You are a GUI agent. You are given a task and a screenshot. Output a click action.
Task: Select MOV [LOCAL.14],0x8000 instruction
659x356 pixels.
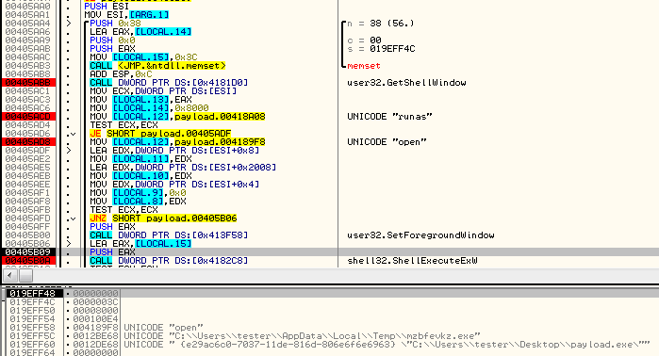pyautogui.click(x=149, y=108)
